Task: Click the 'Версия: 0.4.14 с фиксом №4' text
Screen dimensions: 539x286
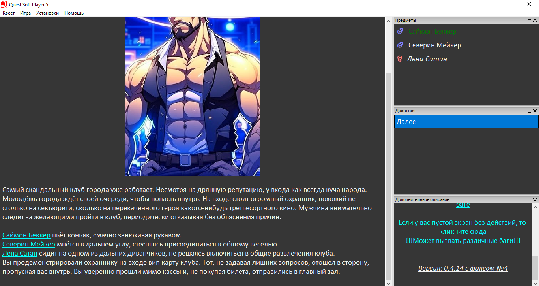Action: [x=463, y=268]
